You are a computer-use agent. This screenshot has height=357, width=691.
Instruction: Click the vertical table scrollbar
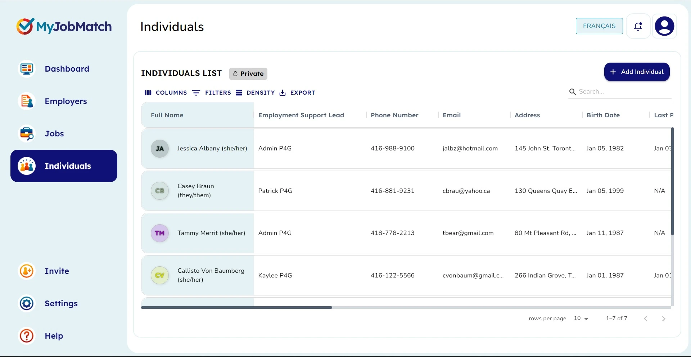click(x=672, y=181)
